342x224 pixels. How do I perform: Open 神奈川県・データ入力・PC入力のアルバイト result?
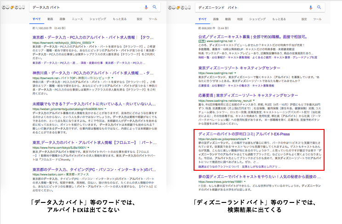[93, 73]
